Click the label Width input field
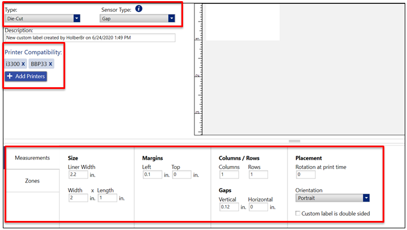Viewport: 407px width, 230px height. (x=78, y=198)
